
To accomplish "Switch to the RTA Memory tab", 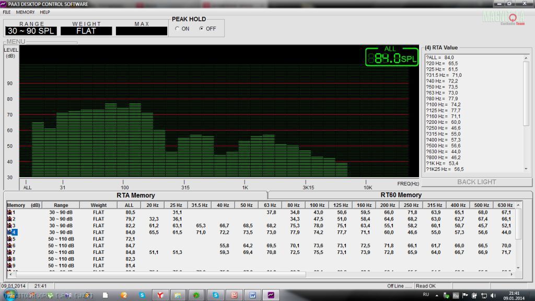I will 135,195.
